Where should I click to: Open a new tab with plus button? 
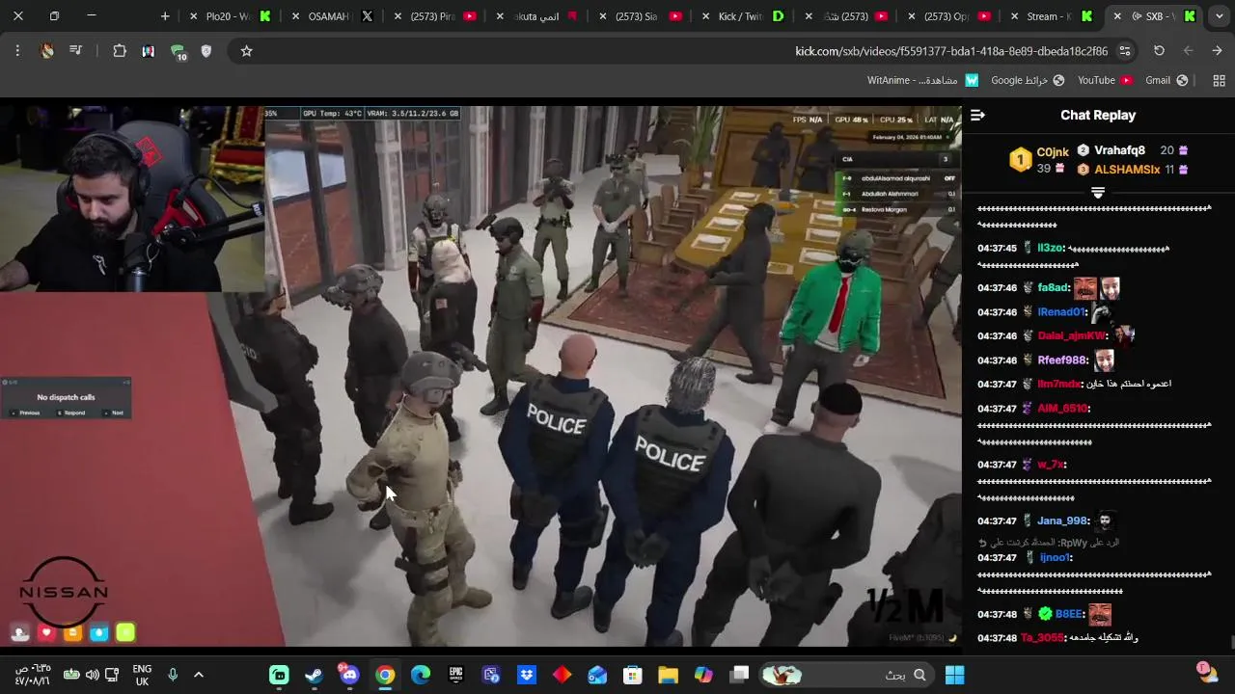165,16
